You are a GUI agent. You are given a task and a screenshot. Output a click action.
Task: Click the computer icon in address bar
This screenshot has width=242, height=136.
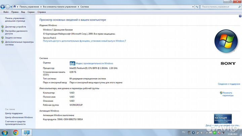[x=14, y=7]
